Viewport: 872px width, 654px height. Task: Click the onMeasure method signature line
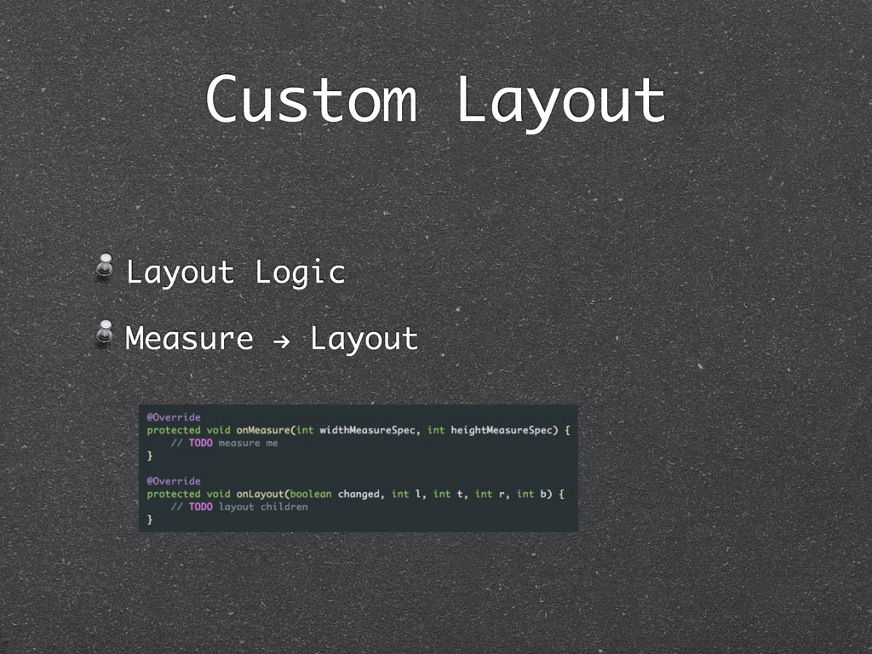[359, 430]
